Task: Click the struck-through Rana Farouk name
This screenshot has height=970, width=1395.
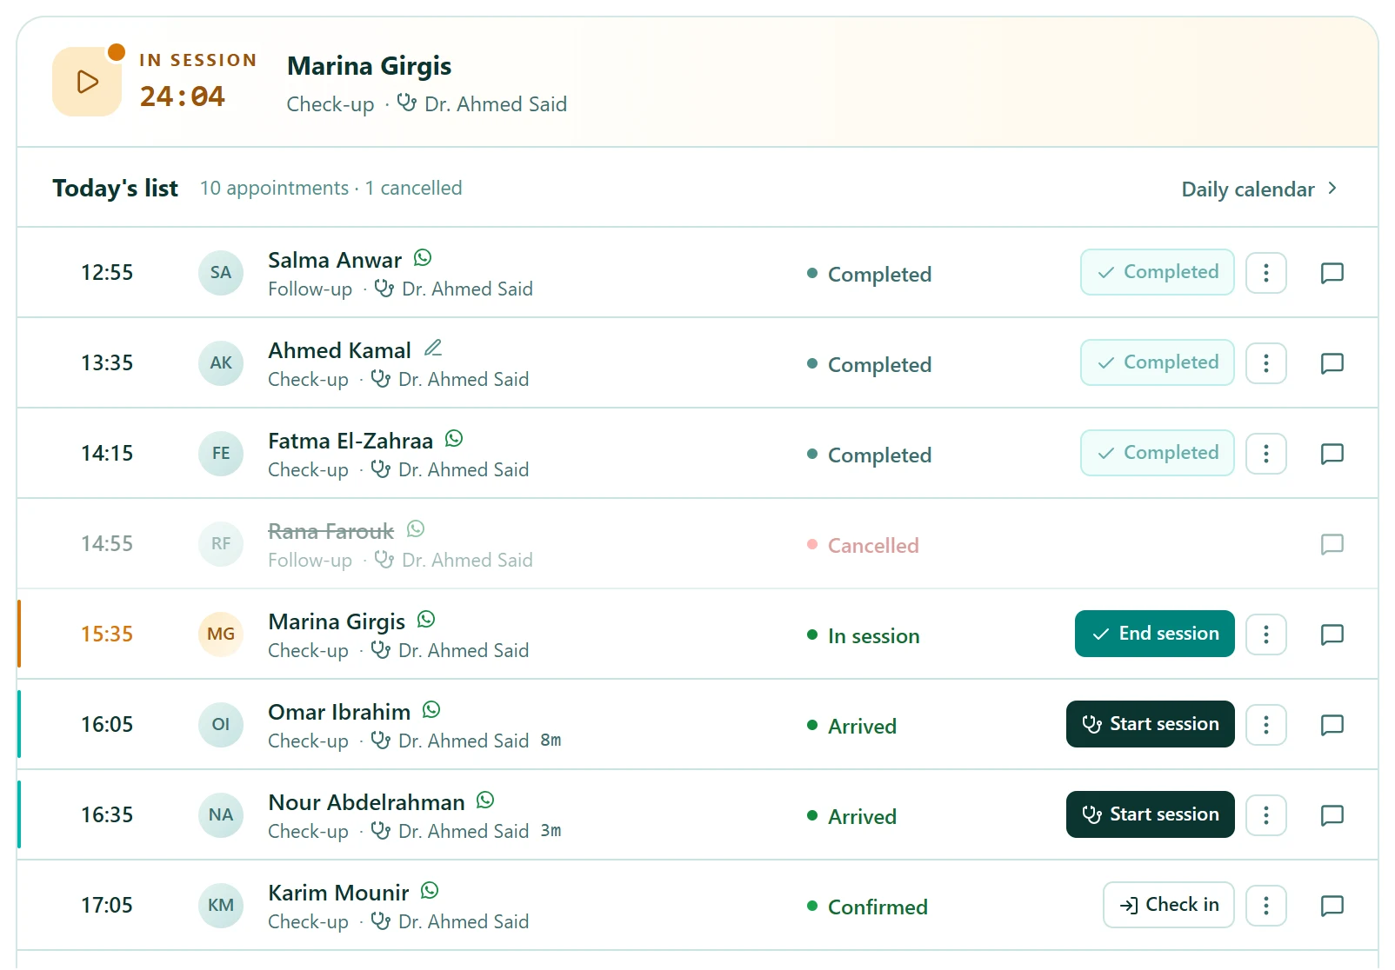Action: [330, 531]
